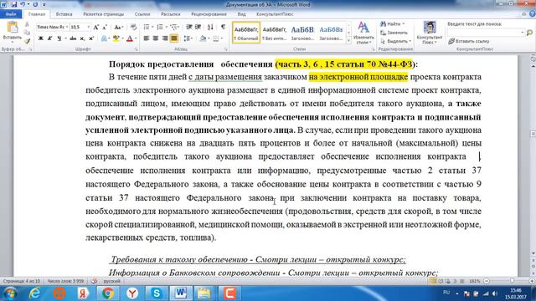This screenshot has width=536, height=301.
Task: Switch to the Вставка ribbon tab
Action: tap(64, 14)
